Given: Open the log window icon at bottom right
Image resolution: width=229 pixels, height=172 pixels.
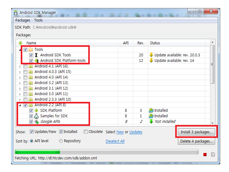Looking at the screenshot, I should click(213, 154).
